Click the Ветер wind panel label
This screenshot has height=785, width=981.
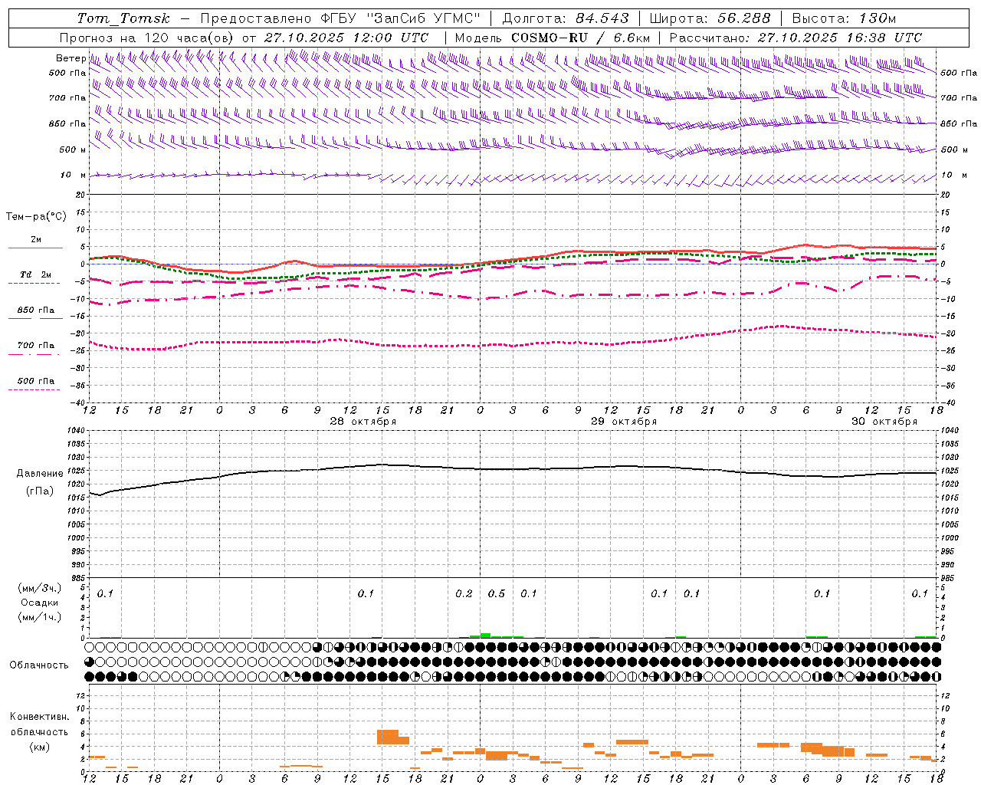pos(71,58)
